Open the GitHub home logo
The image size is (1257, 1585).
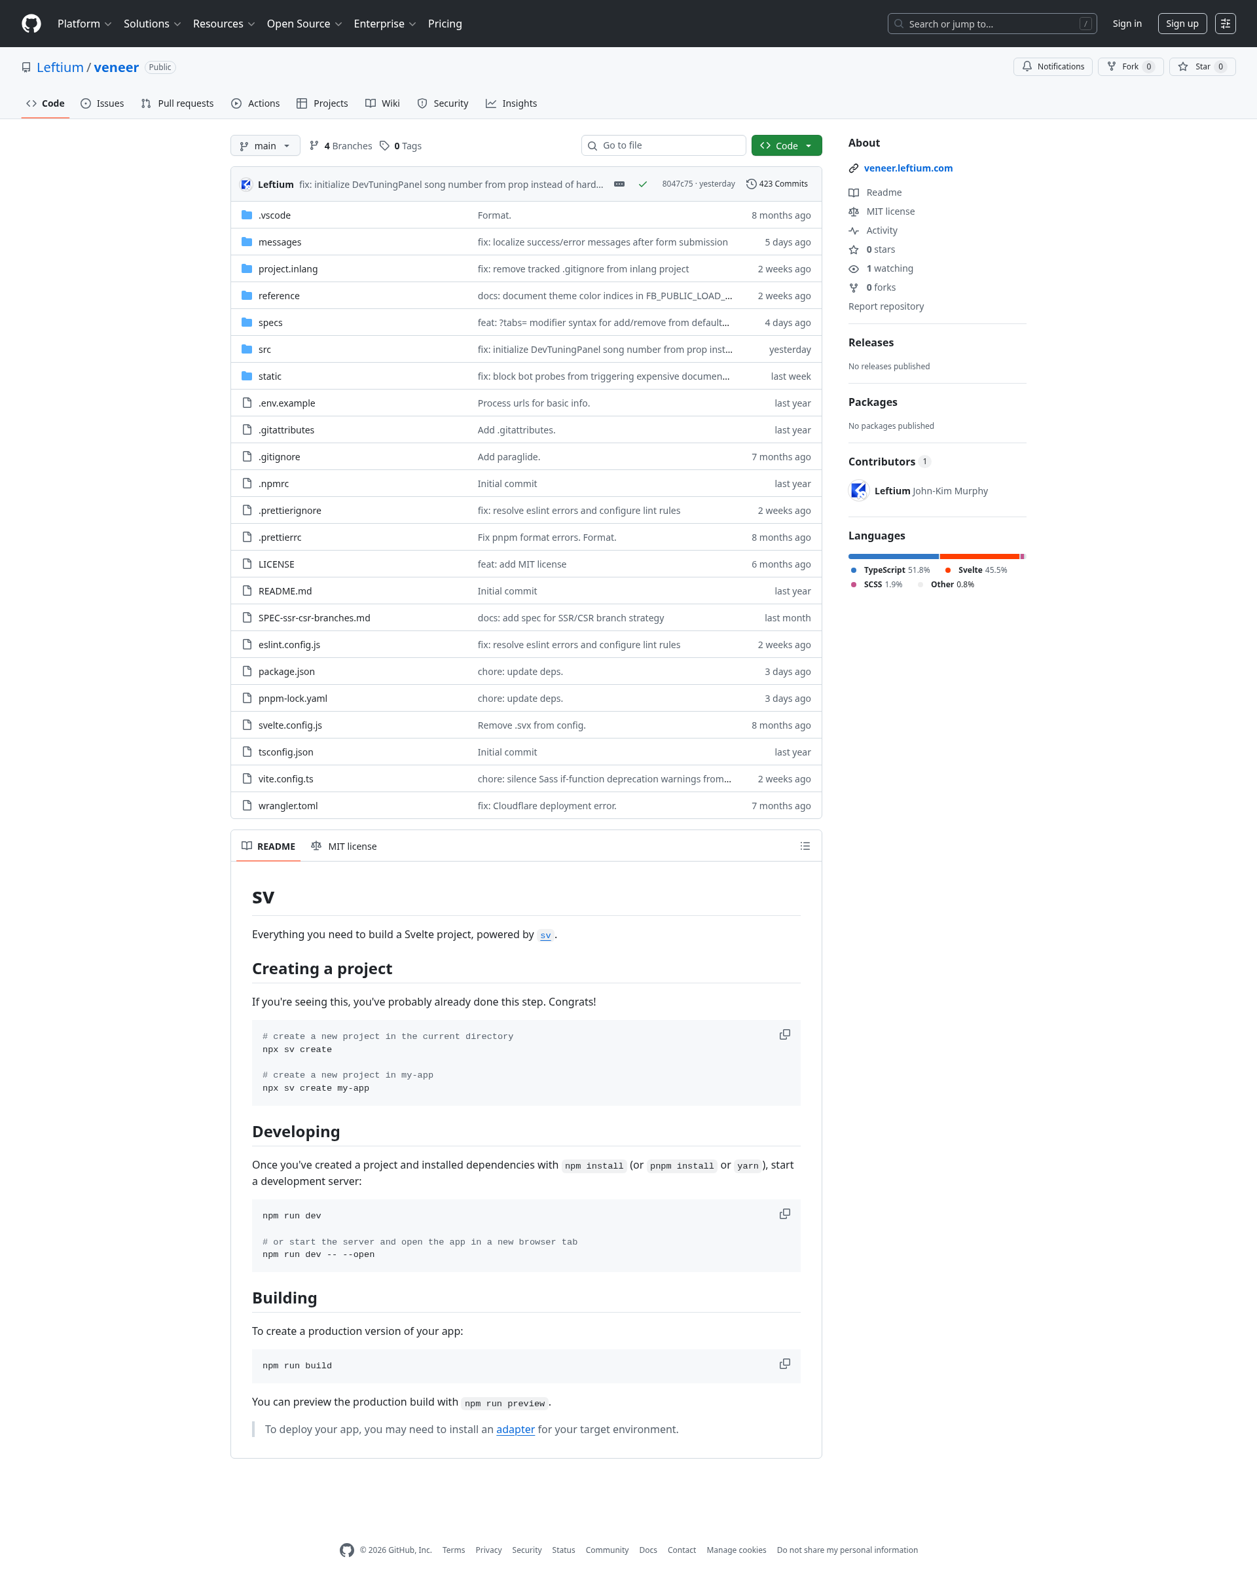coord(31,24)
